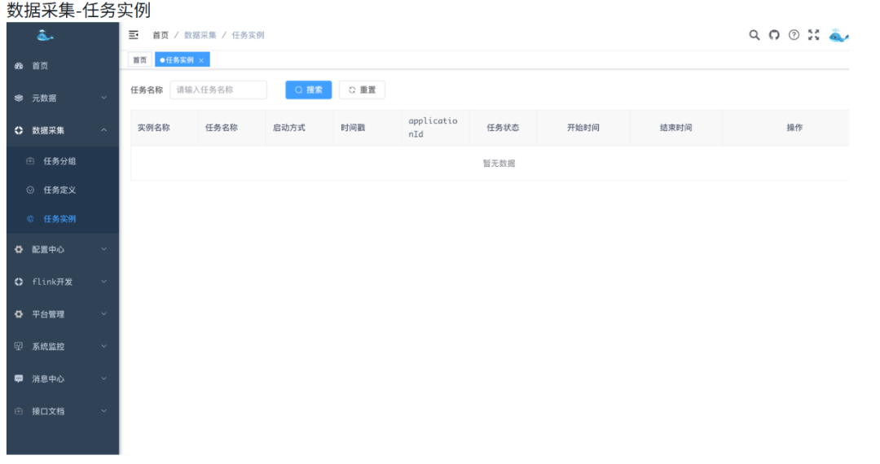Image resolution: width=880 pixels, height=464 pixels.
Task: Click the 任务状态 column header
Action: pyautogui.click(x=503, y=128)
